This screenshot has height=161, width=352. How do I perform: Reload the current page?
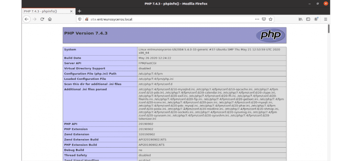[42, 19]
